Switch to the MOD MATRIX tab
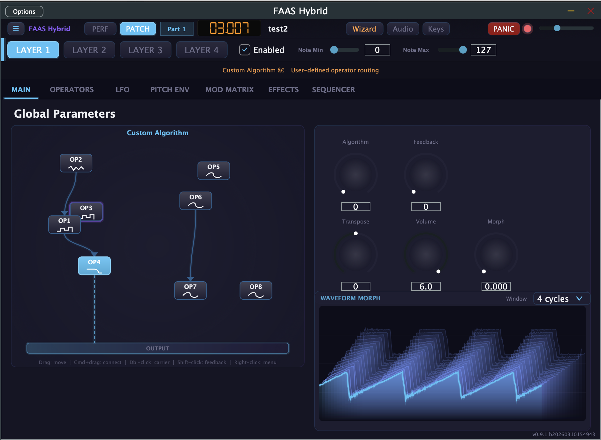This screenshot has height=440, width=601. (x=229, y=90)
